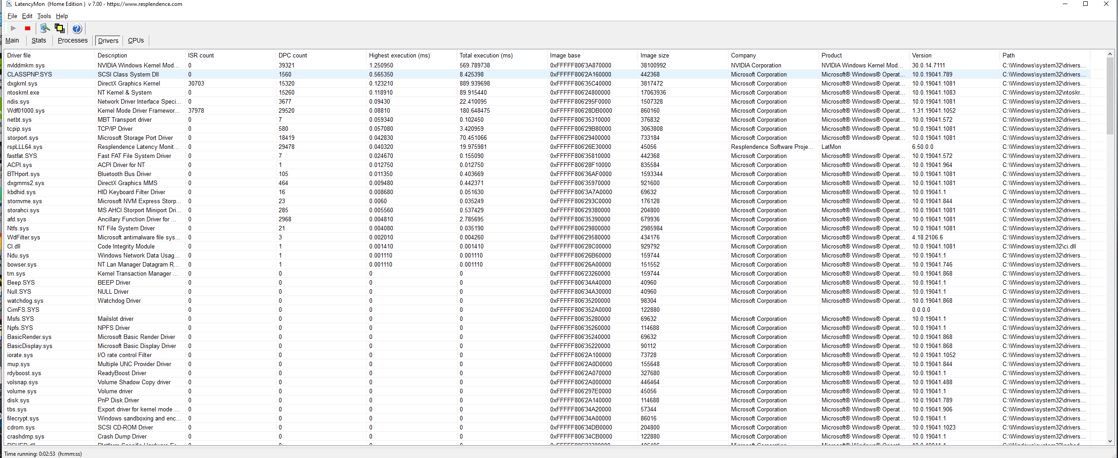Open the Help menu
This screenshot has height=458, width=1118.
tap(62, 16)
